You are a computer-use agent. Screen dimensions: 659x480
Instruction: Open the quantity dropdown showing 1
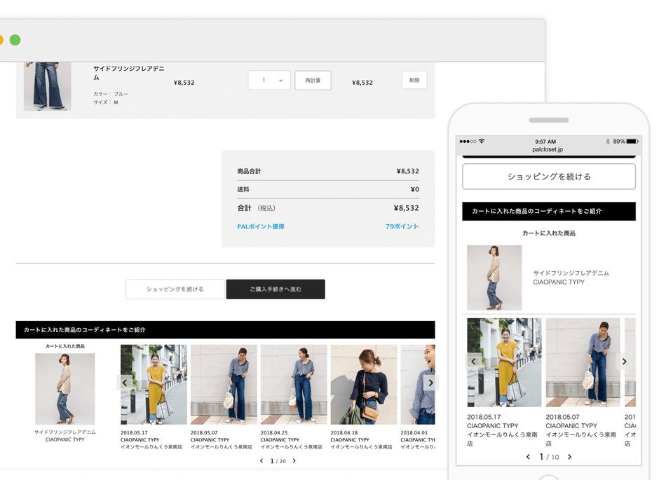269,80
